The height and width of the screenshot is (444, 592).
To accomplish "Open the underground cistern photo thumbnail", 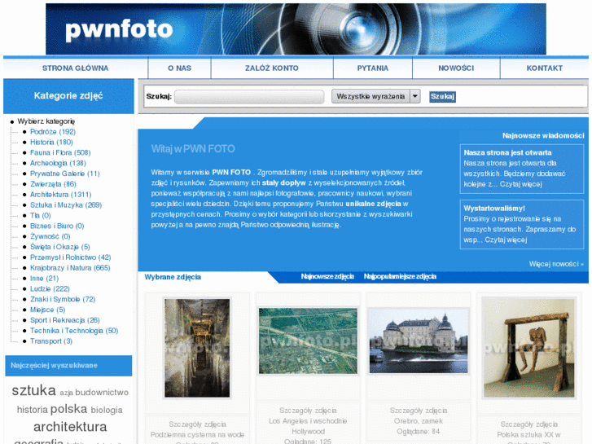I will 197,348.
